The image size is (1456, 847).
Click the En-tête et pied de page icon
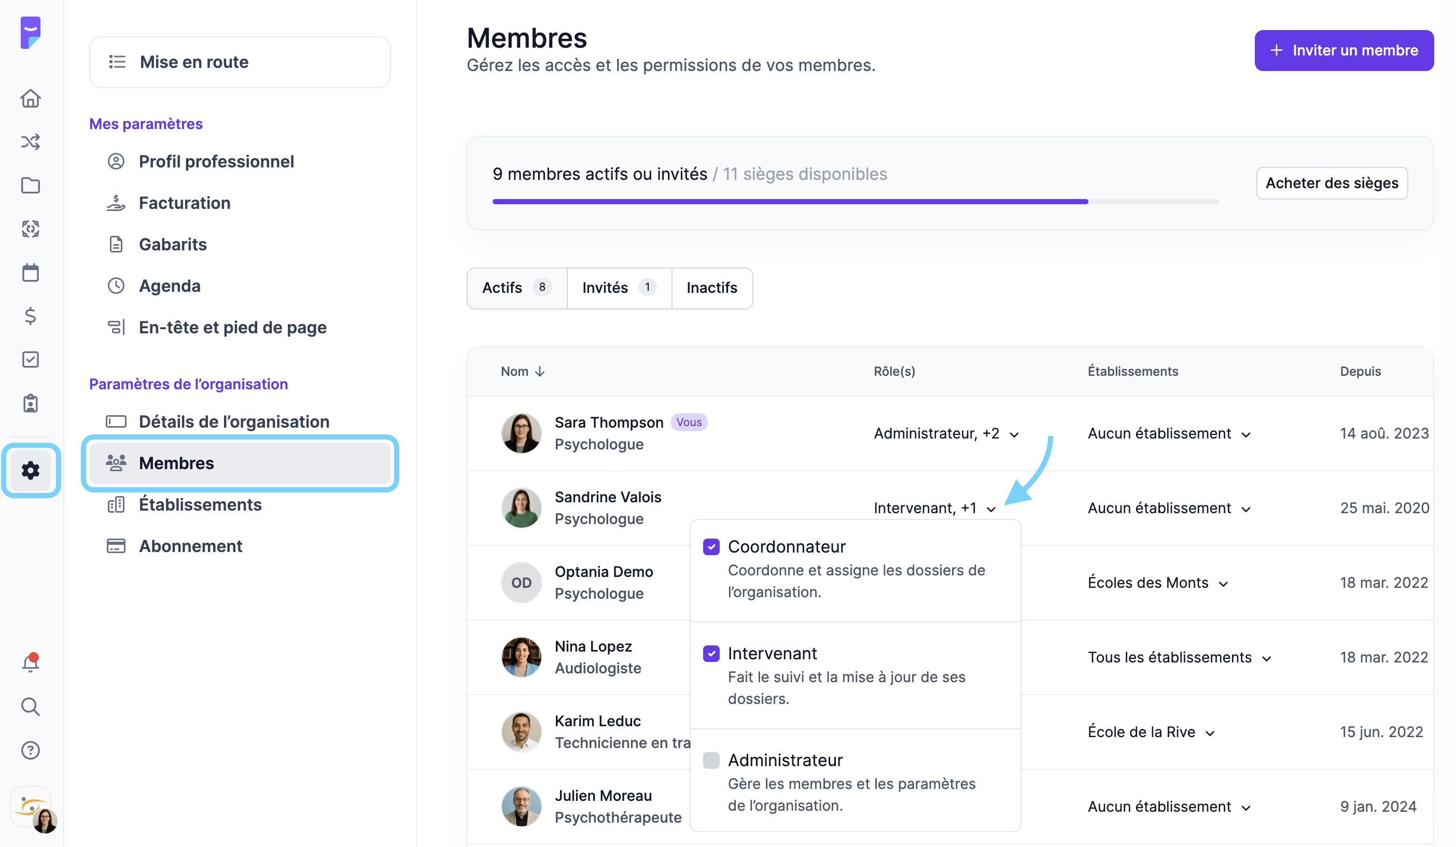point(116,327)
